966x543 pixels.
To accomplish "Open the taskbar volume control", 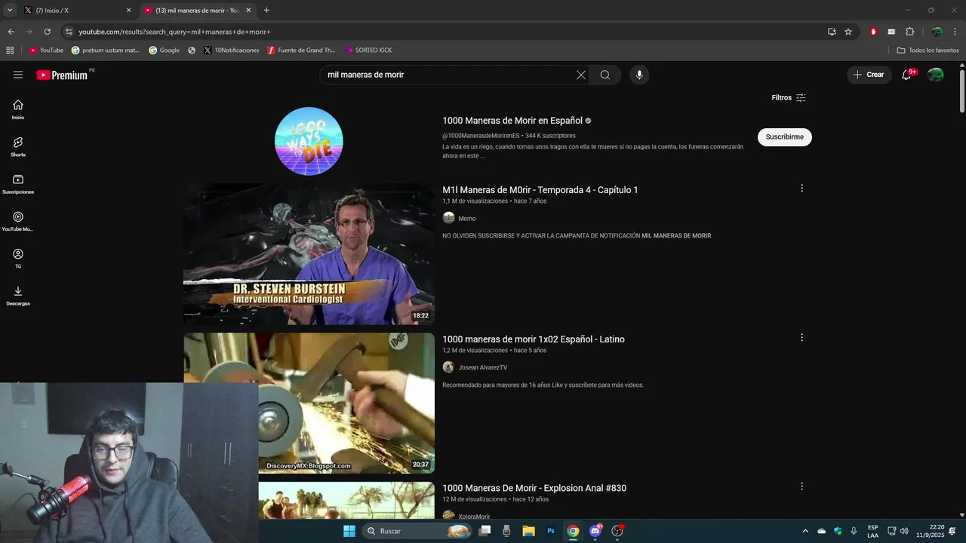I will [x=904, y=531].
